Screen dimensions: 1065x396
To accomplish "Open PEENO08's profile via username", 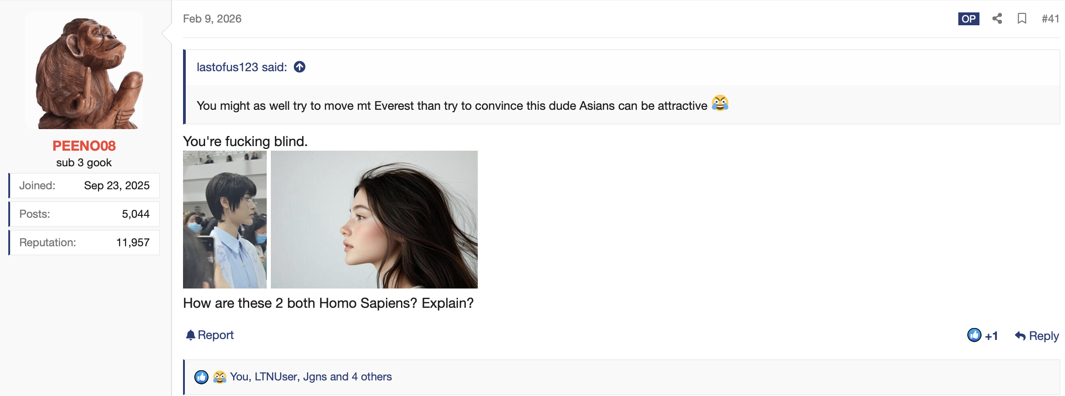I will pyautogui.click(x=84, y=146).
